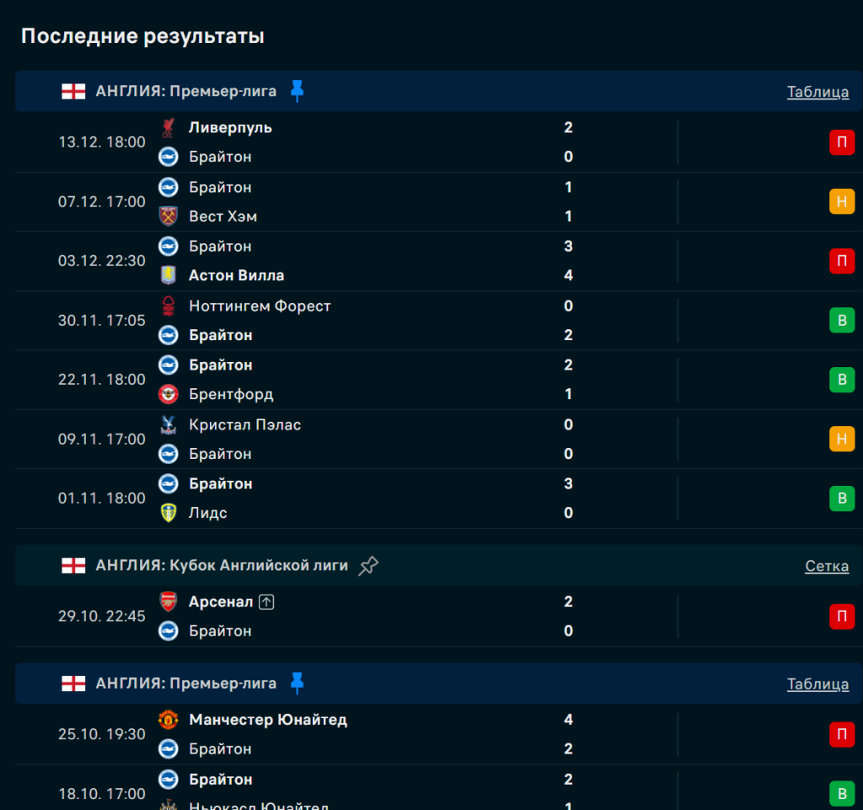
Task: Toggle the blue pin on the top Премьер-лига header
Action: pyautogui.click(x=297, y=91)
